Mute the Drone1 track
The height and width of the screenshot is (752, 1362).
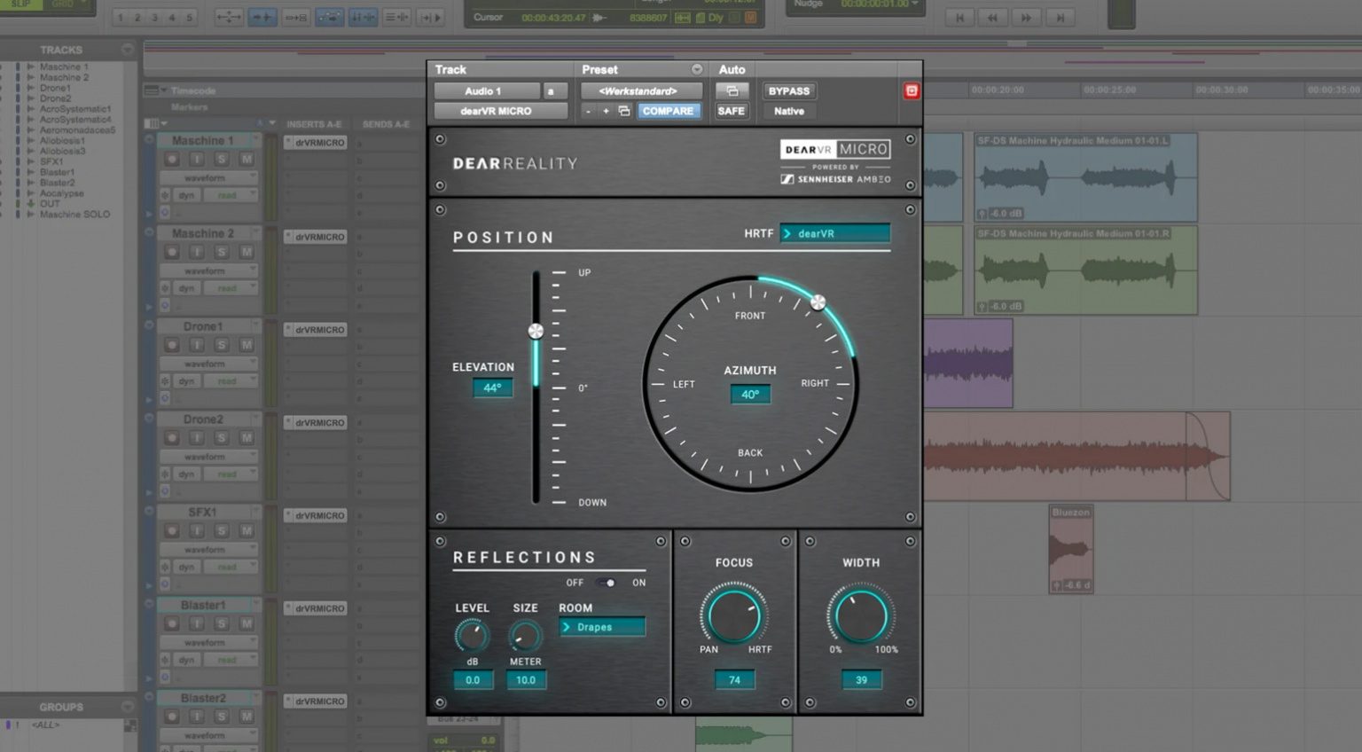246,344
